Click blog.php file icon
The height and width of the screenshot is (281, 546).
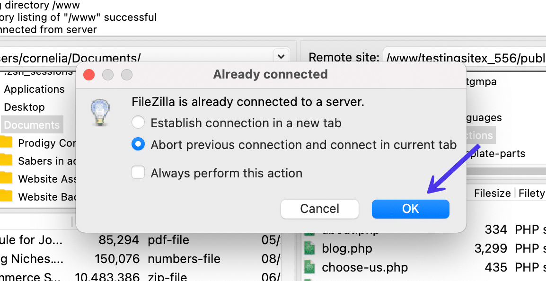tap(309, 248)
